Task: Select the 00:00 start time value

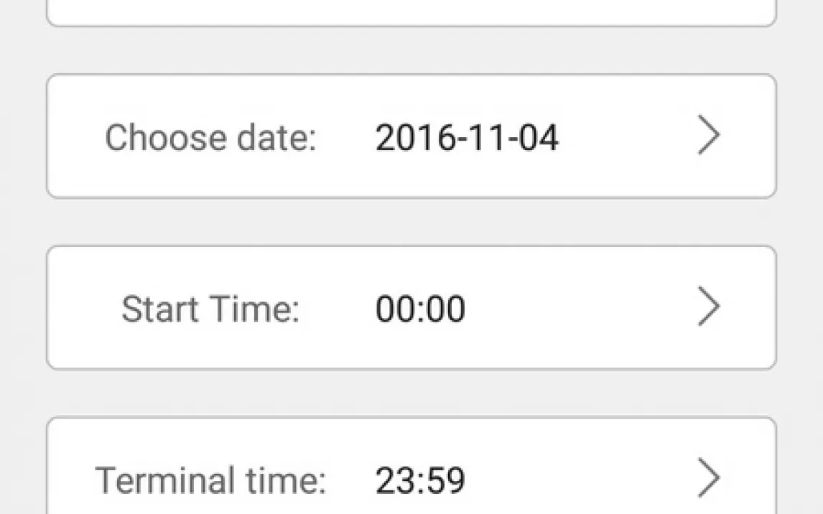Action: 420,309
